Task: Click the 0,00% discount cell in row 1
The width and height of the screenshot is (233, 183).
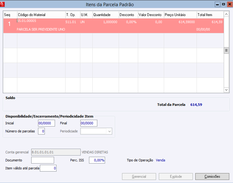Action: pos(131,22)
